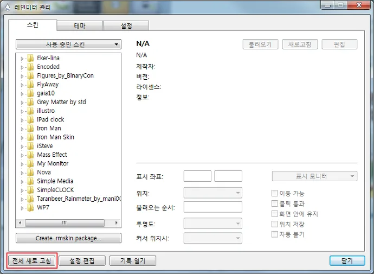Open the 표시 모니터 dropdown
The width and height of the screenshot is (374, 274).
click(x=314, y=176)
